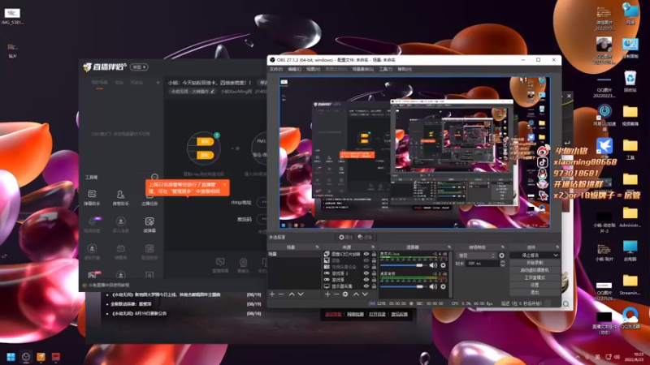Open 读弹幕 tool in 直播伴侣
Viewport: 650px width, 365px height.
pos(149,225)
